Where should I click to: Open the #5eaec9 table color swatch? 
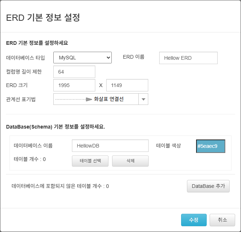tap(211, 146)
